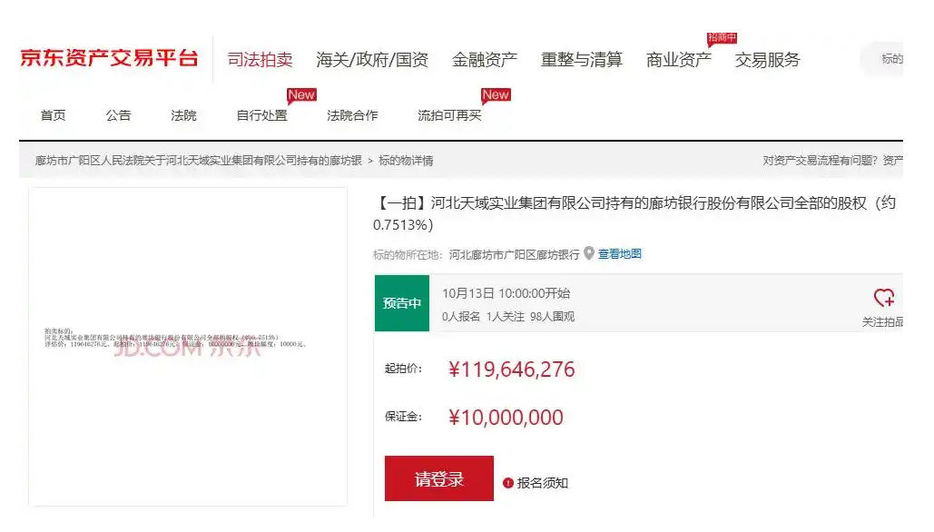Click the red exclamation icon beside 报名须知
This screenshot has height=532, width=934.
[x=508, y=483]
